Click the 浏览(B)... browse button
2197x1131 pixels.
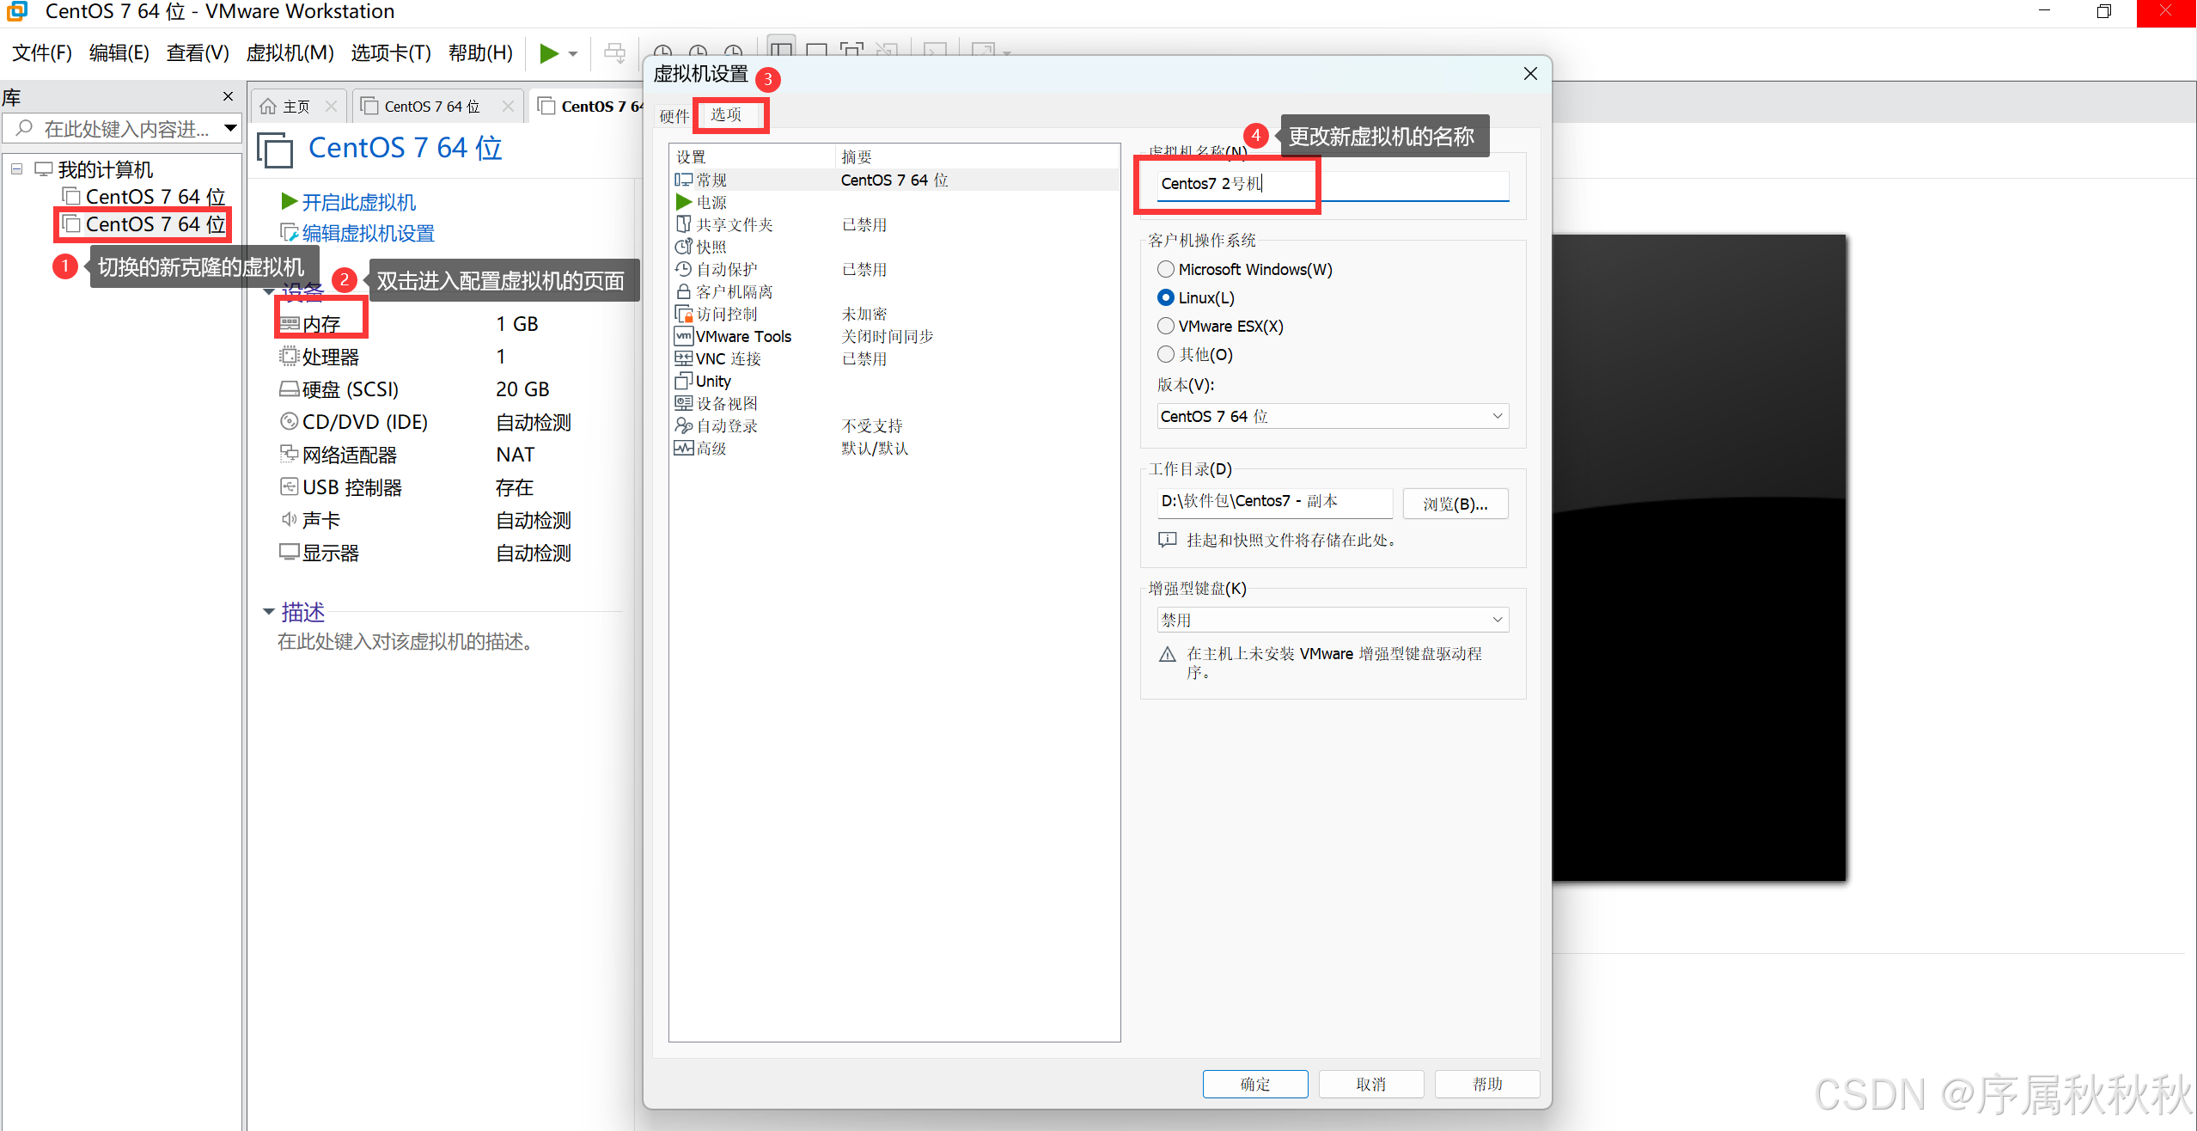[1455, 504]
